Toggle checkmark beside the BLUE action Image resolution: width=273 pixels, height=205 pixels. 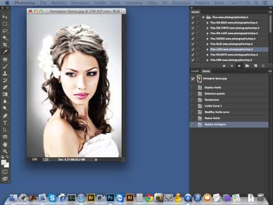tap(193, 44)
